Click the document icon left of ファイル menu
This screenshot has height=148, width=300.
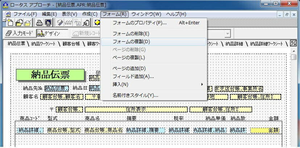click(8, 14)
